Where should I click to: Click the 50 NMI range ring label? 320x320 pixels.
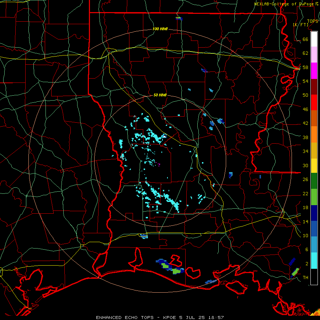(x=160, y=95)
